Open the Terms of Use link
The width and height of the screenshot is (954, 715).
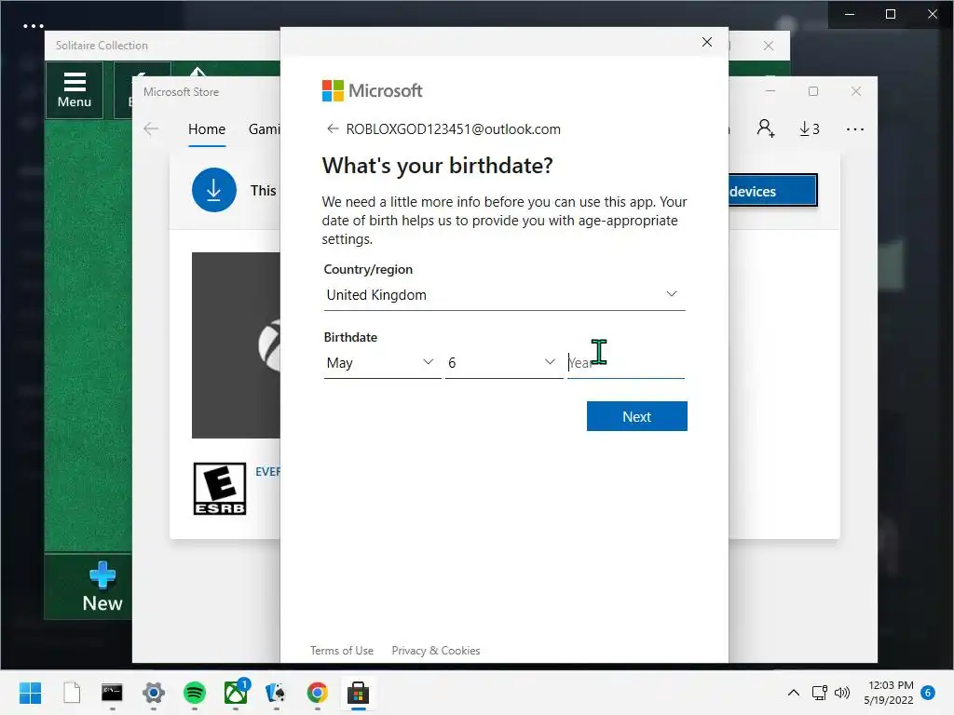[x=342, y=651]
